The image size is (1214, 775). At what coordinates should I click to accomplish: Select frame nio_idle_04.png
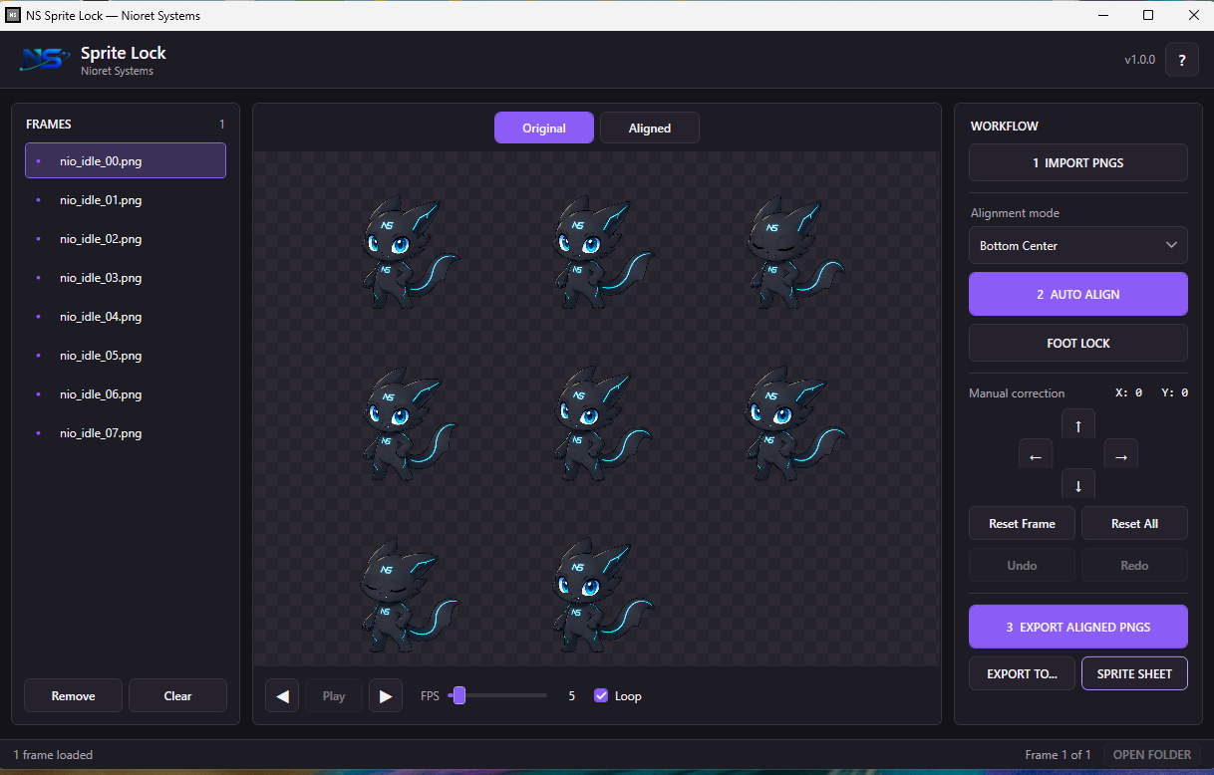click(126, 317)
